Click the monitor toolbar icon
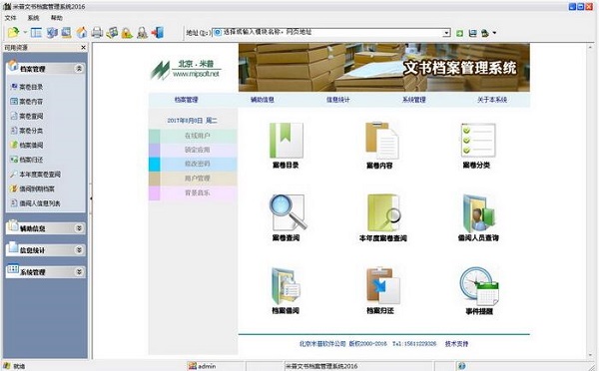Screen dimensions: 599x371 click(x=67, y=33)
